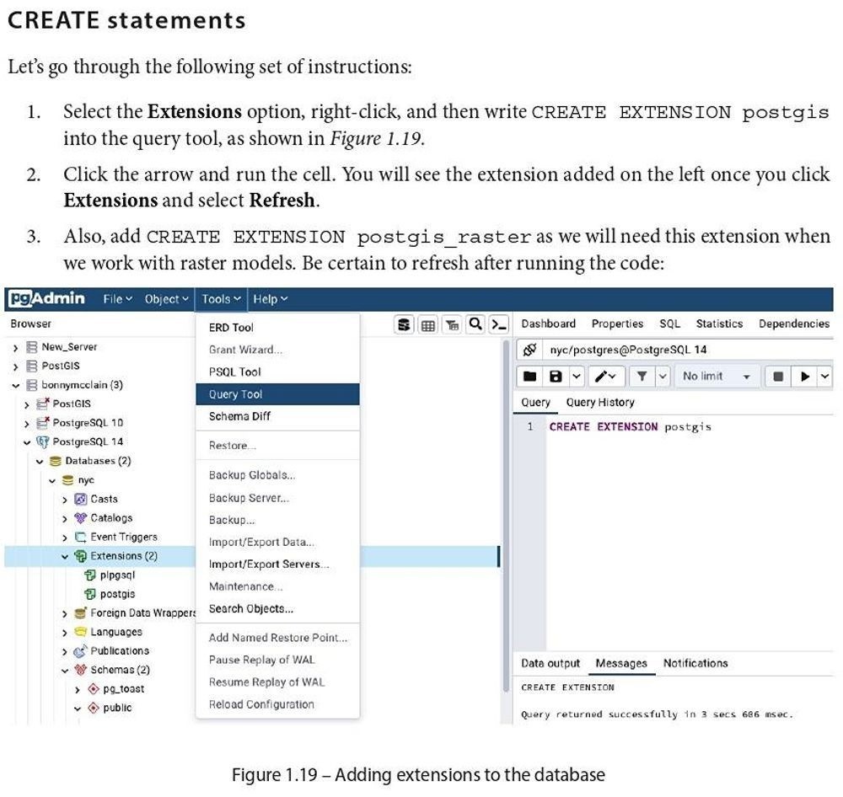Expand the PostgreSQL 10 server node
The width and height of the screenshot is (843, 797).
click(26, 424)
